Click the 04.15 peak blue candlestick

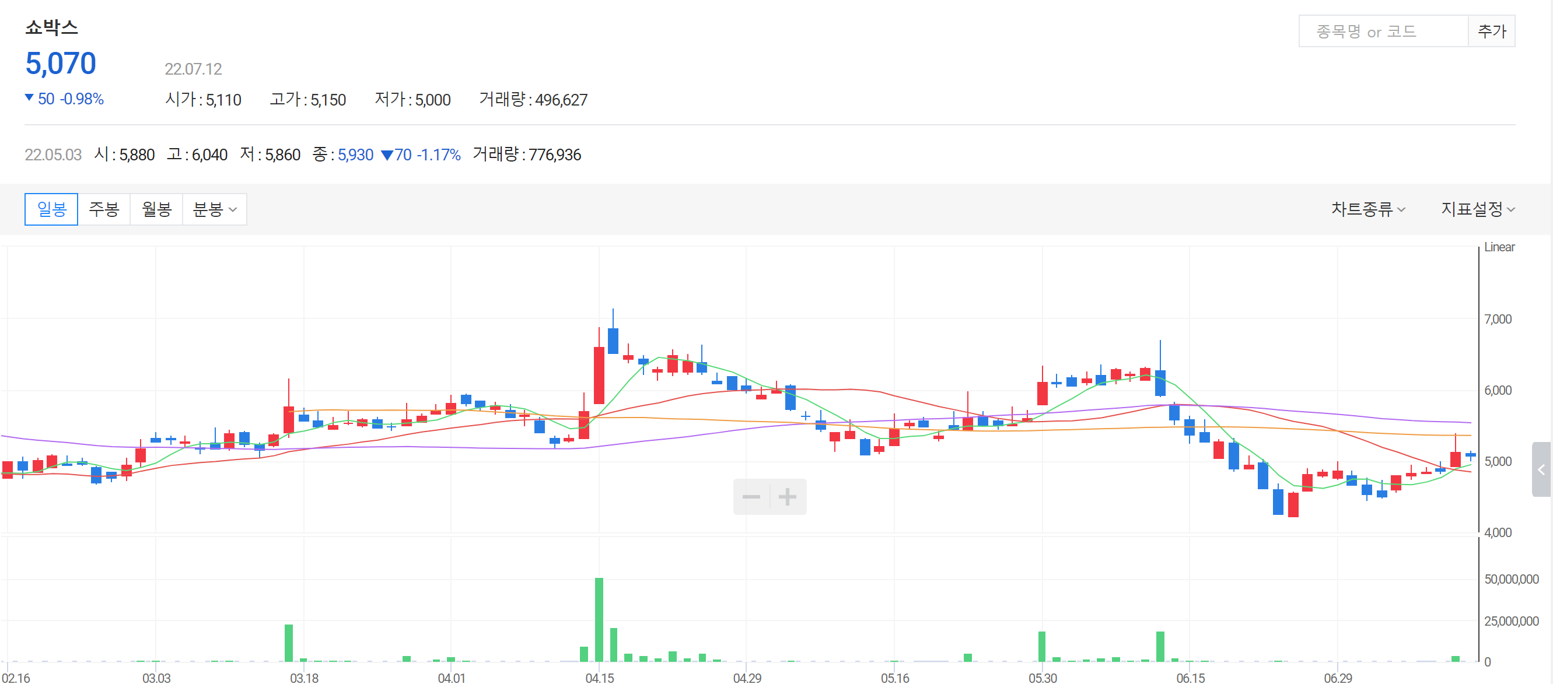coord(613,341)
